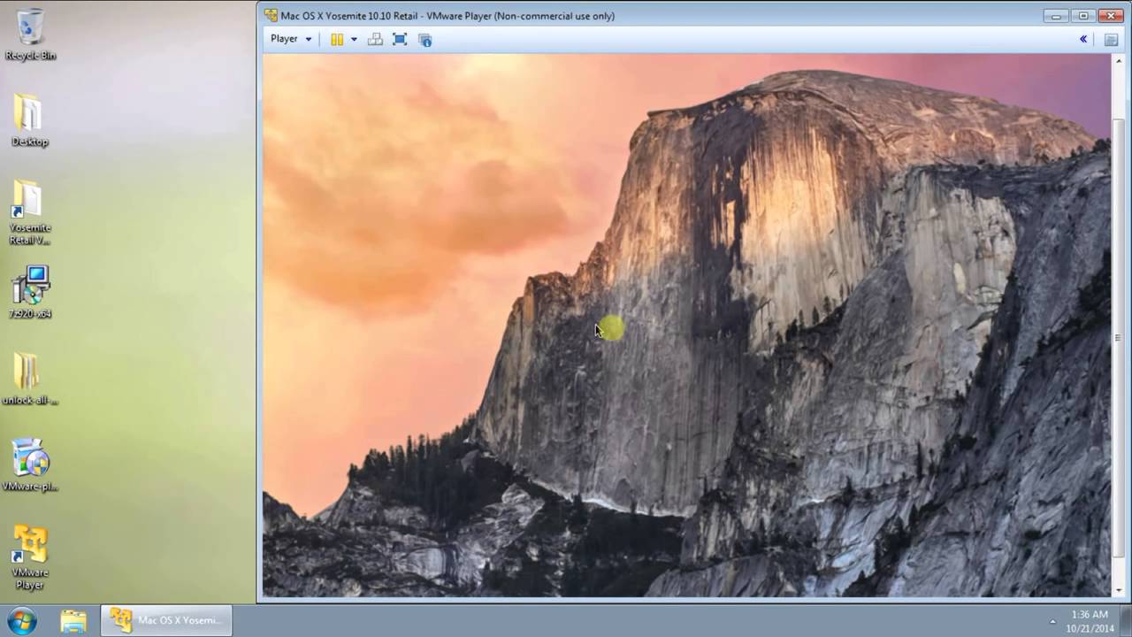Select the VMware-player installer icon
Screen dimensions: 1132x637
30,464
